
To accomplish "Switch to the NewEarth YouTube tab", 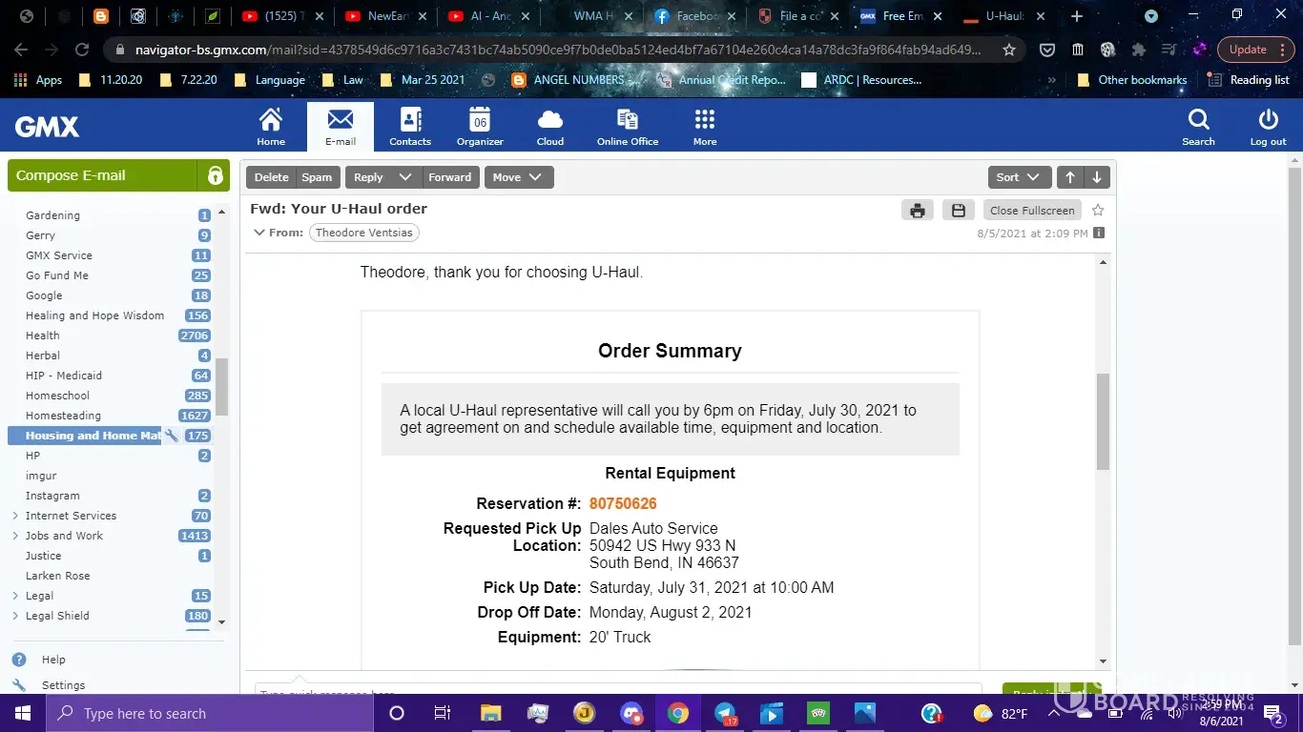I will click(x=386, y=16).
